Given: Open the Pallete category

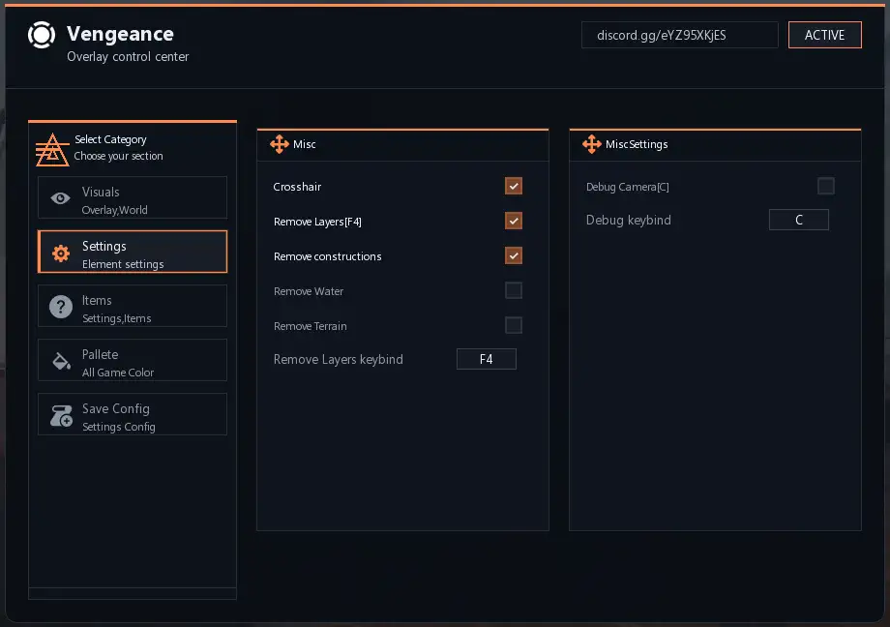Looking at the screenshot, I should [133, 360].
